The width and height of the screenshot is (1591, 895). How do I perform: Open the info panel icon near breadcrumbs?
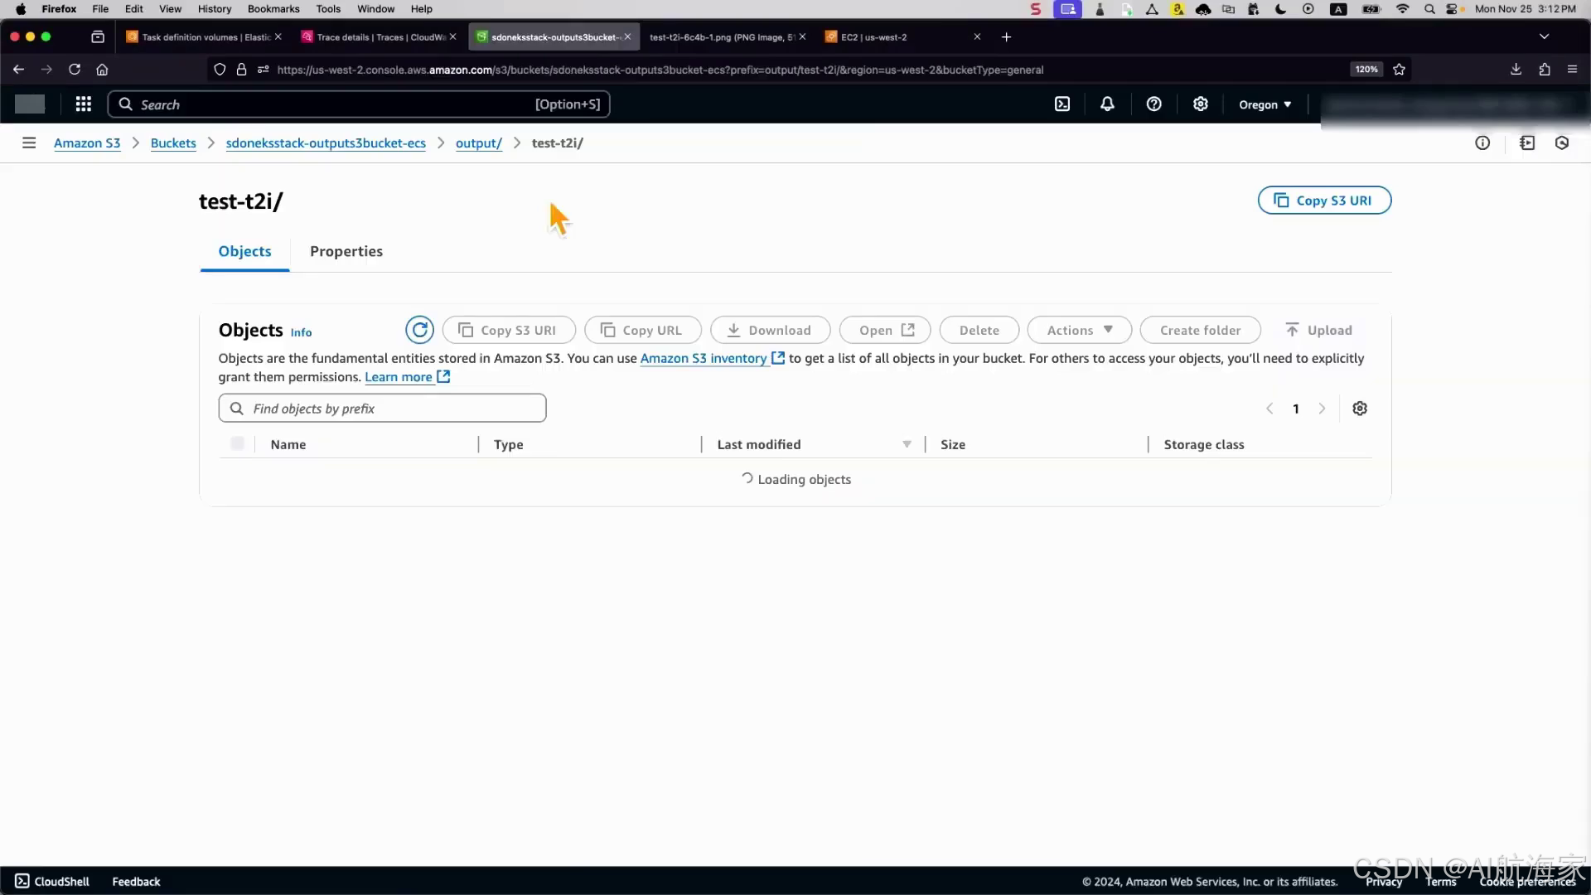[x=1482, y=143]
